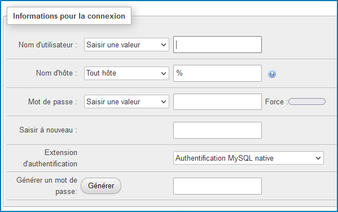Click the generated password output field
The image size is (338, 212).
pos(217,186)
